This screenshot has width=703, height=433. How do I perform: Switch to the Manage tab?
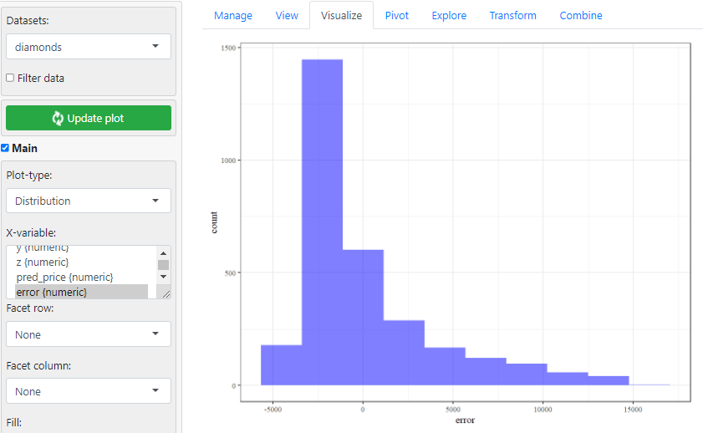[232, 15]
